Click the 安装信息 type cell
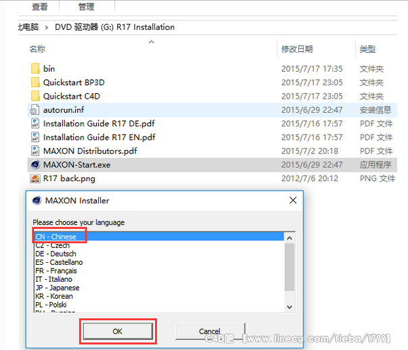This screenshot has height=350, width=408. pos(376,110)
